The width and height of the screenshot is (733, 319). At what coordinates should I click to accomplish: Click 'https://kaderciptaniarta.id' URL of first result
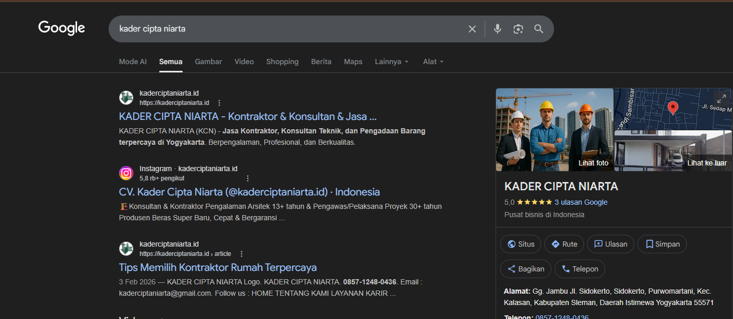pos(174,103)
